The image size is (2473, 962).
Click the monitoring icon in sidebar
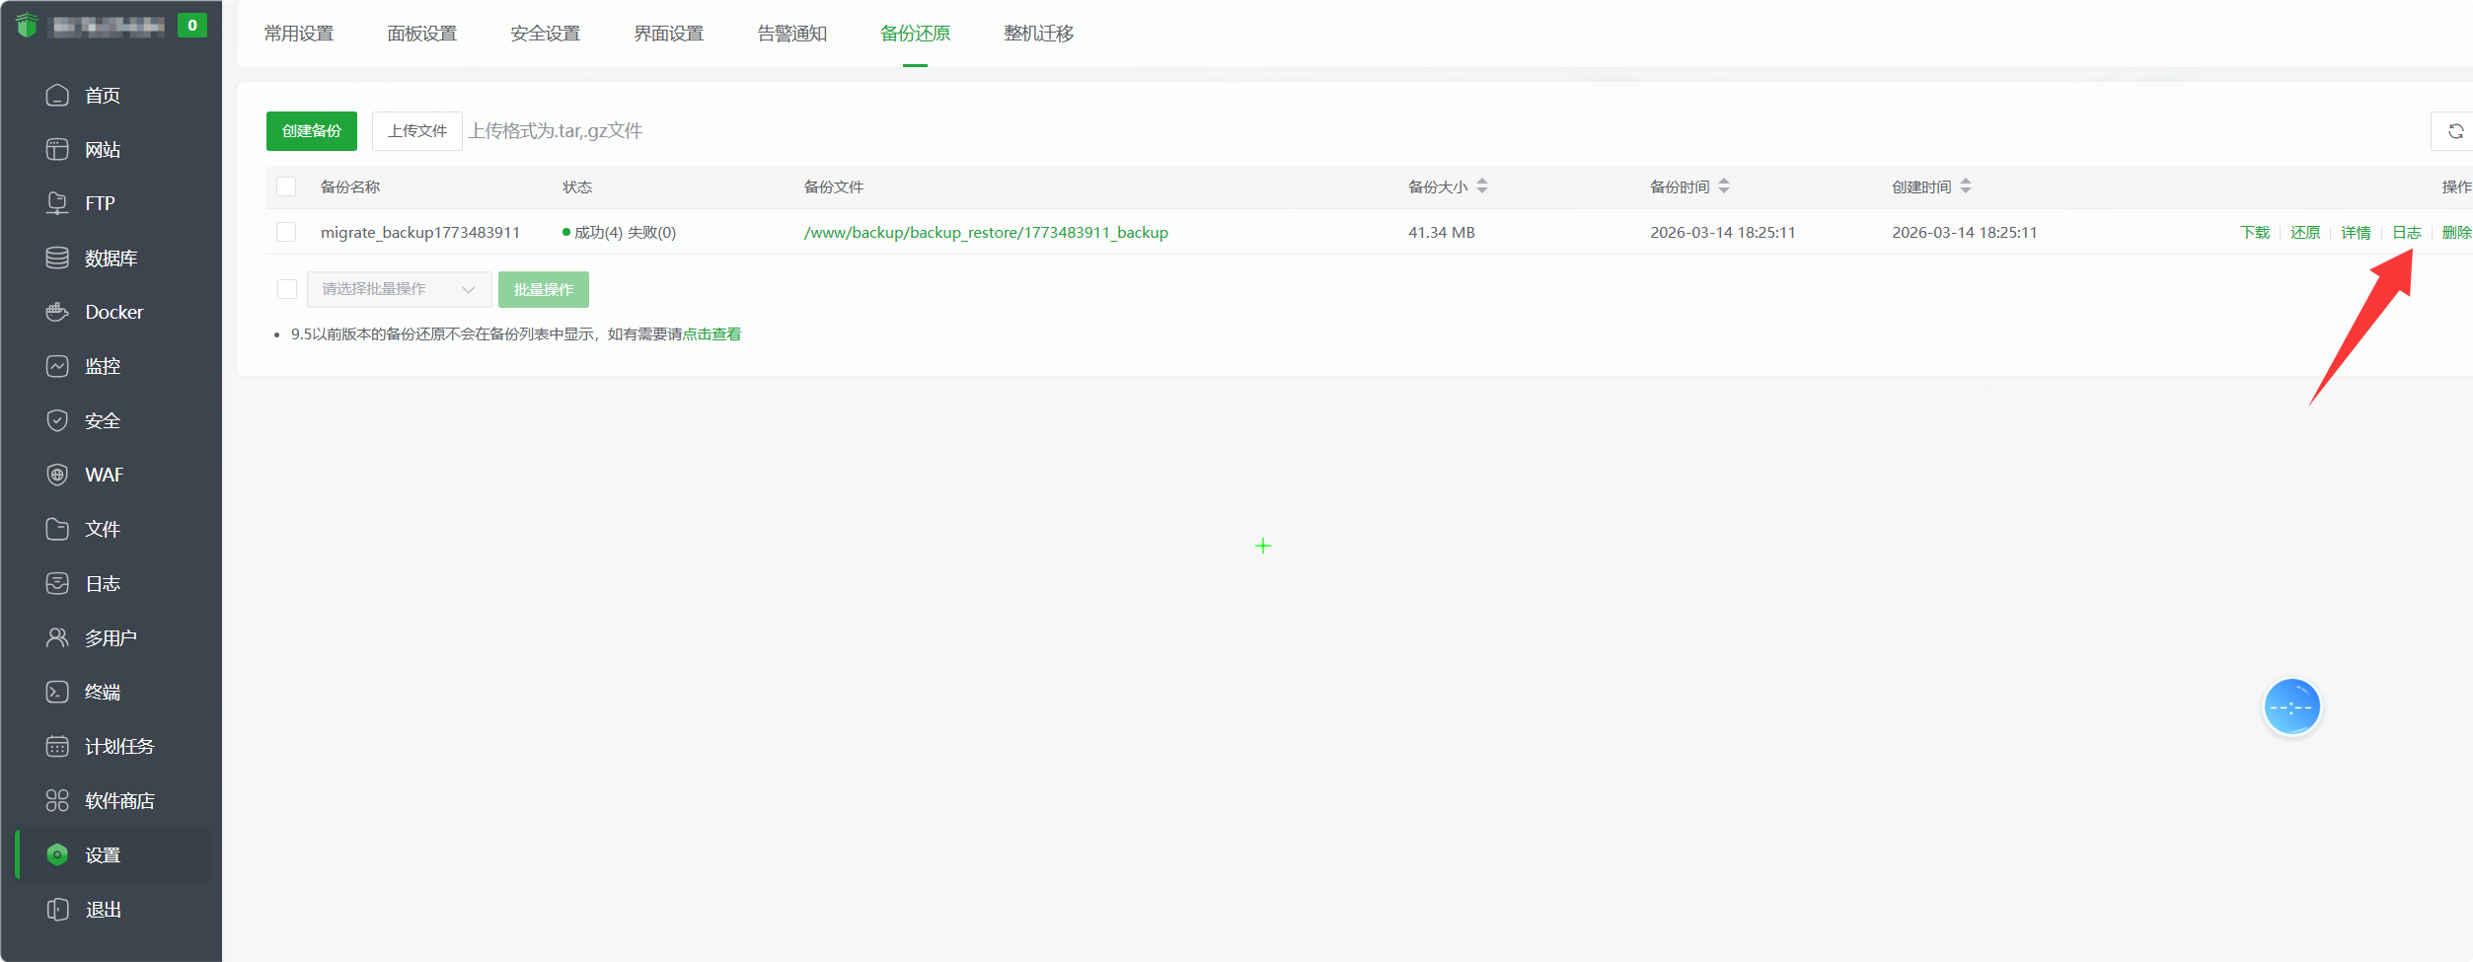(57, 366)
